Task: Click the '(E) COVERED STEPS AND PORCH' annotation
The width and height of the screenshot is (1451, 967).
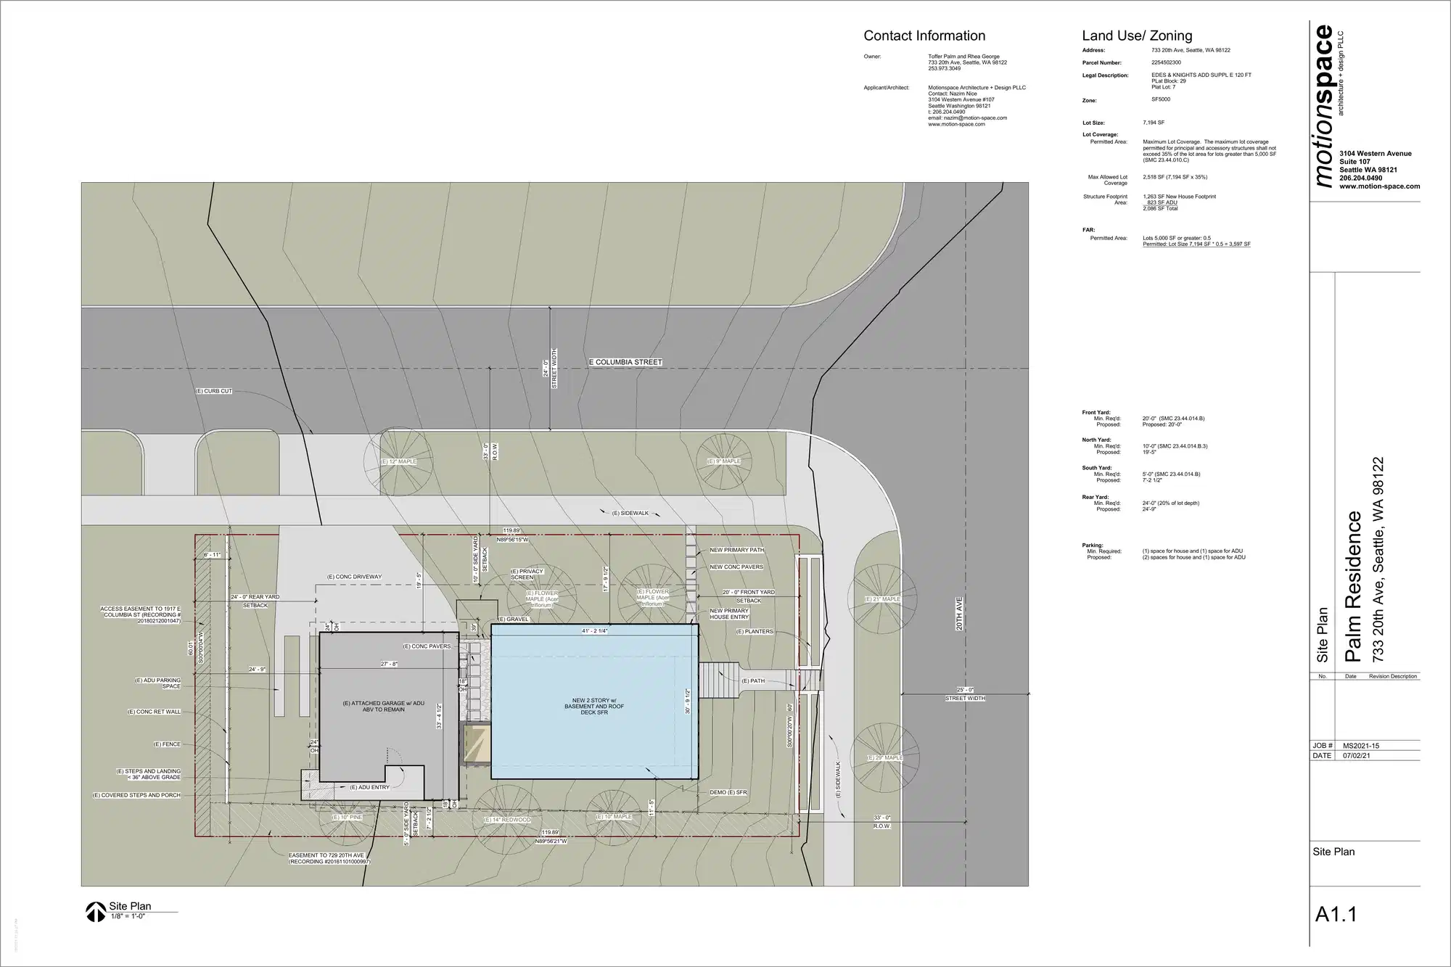Action: click(136, 796)
